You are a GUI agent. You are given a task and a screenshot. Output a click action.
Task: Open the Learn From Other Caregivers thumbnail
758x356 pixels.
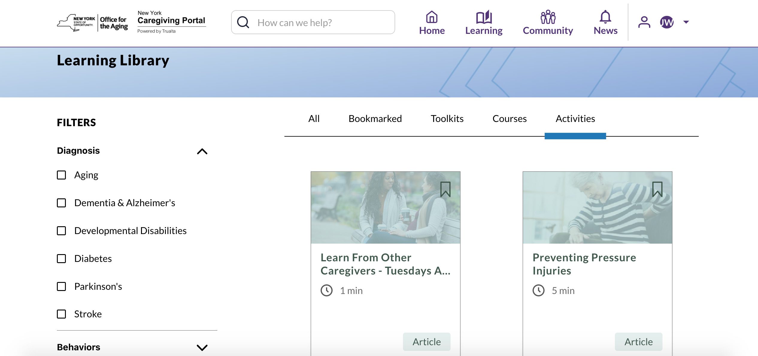(385, 207)
